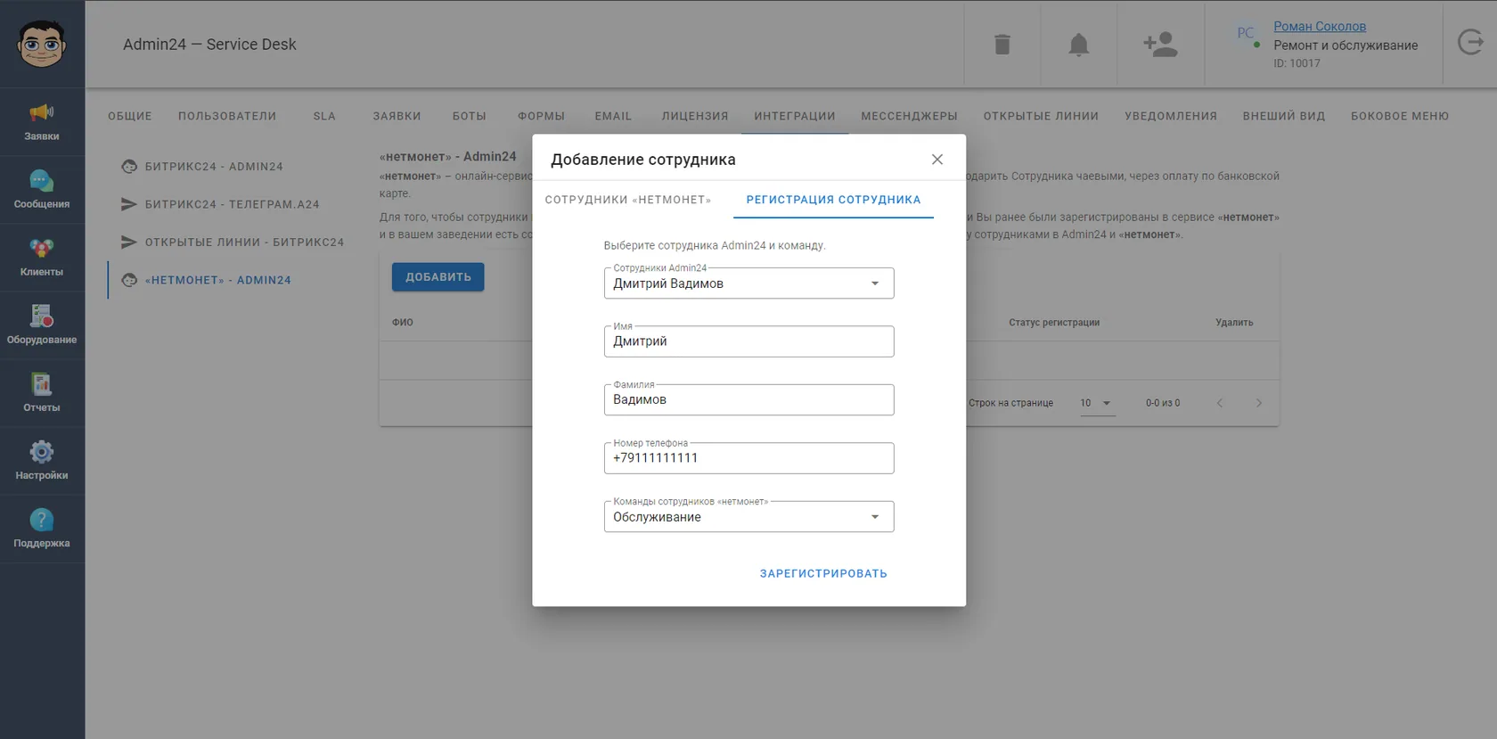Open the Интеграции settings tab
Screen dimensions: 1497x739
click(x=795, y=116)
